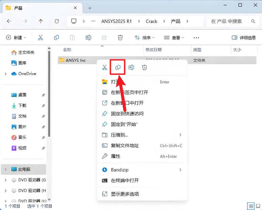Expand the DVD 驱动器 (H tree node
262x210 pixels.
(x=5, y=191)
